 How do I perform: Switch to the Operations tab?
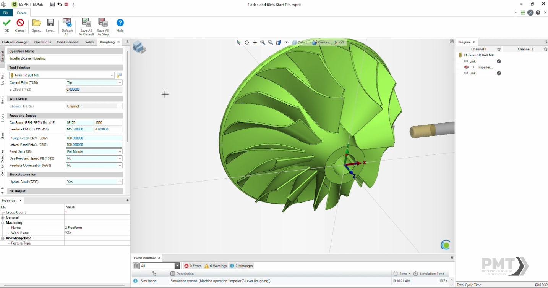42,42
